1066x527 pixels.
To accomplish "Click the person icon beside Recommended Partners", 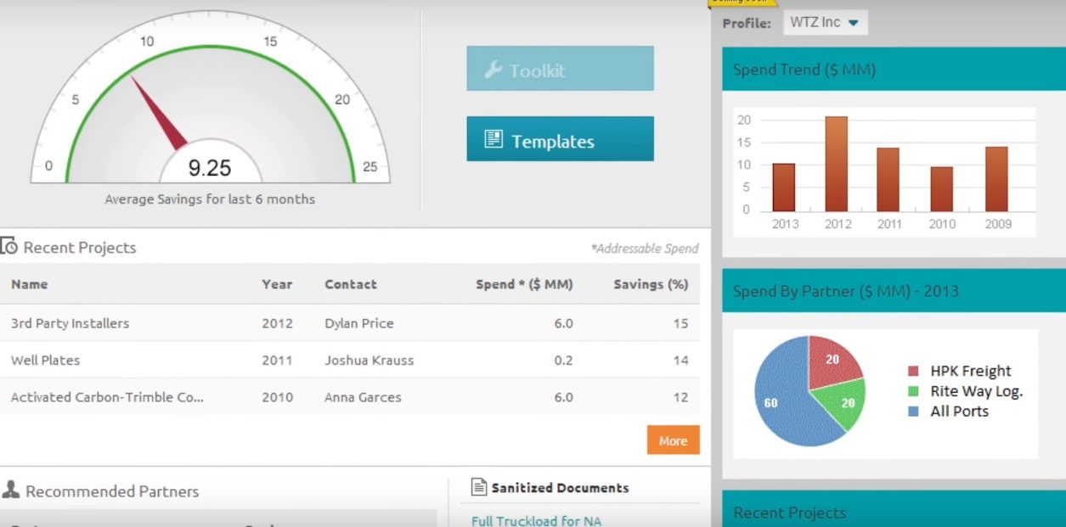I will (x=10, y=491).
